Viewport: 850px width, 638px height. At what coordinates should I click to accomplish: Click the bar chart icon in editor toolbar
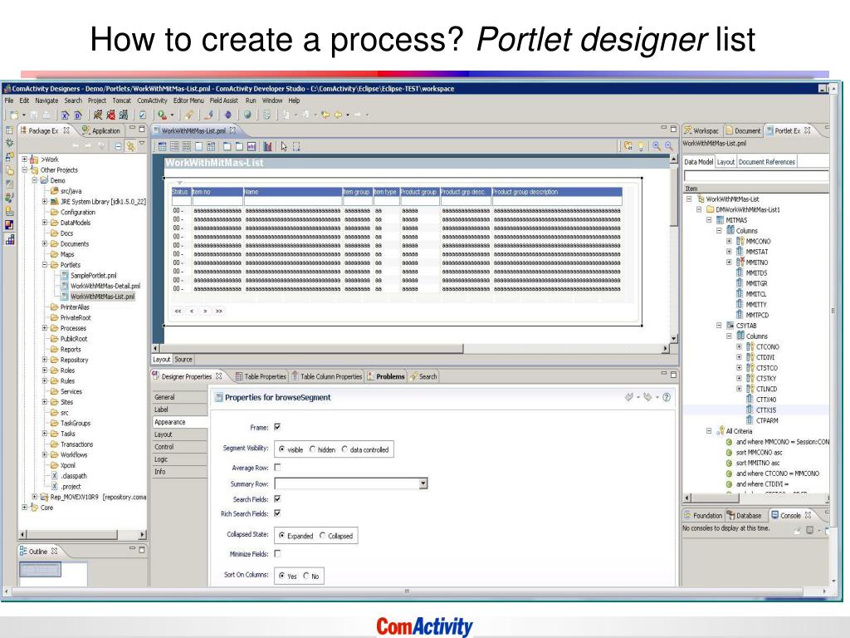[x=266, y=146]
